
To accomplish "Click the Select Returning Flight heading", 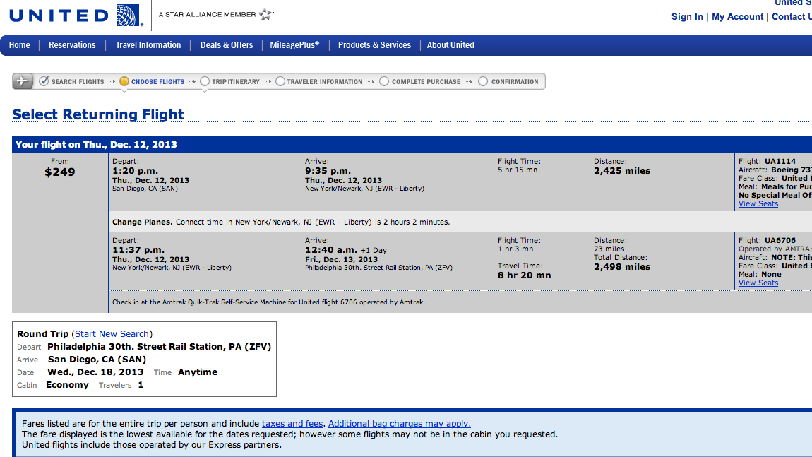I will [x=98, y=114].
